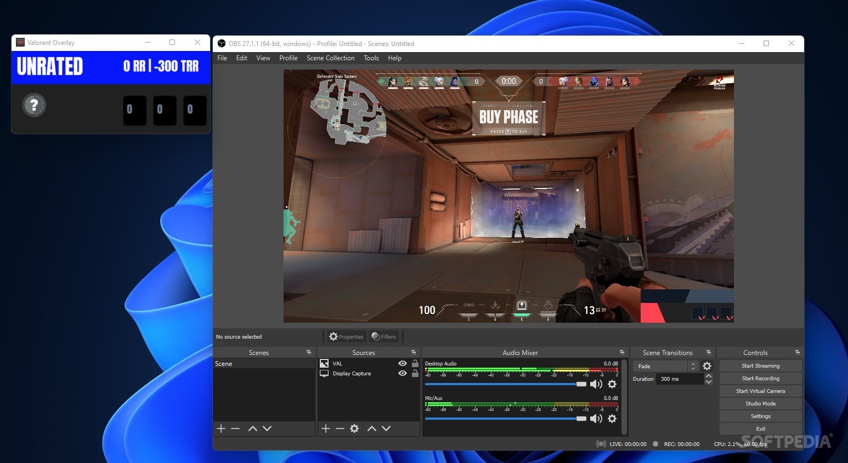The image size is (848, 463).
Task: Open source properties gear in Sources panel
Action: point(354,428)
